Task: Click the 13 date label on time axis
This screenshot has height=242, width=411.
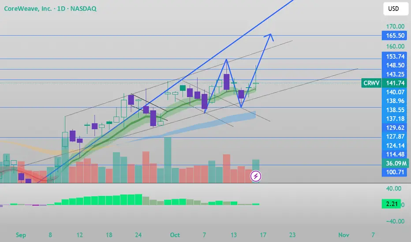Action: 234,235
